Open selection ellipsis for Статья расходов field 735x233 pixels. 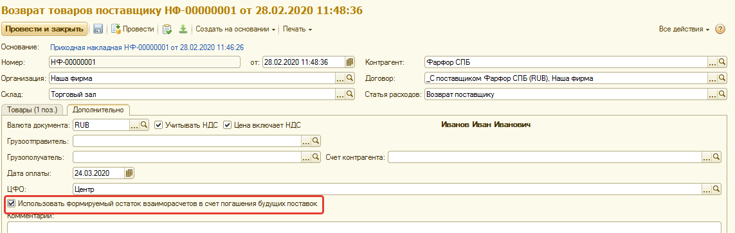click(712, 94)
